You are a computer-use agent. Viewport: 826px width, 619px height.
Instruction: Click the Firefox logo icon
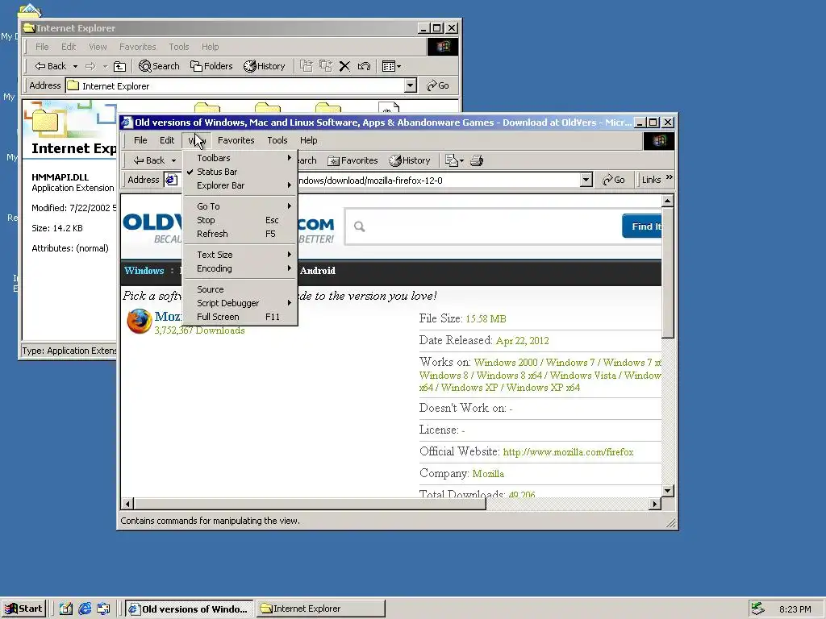(139, 321)
